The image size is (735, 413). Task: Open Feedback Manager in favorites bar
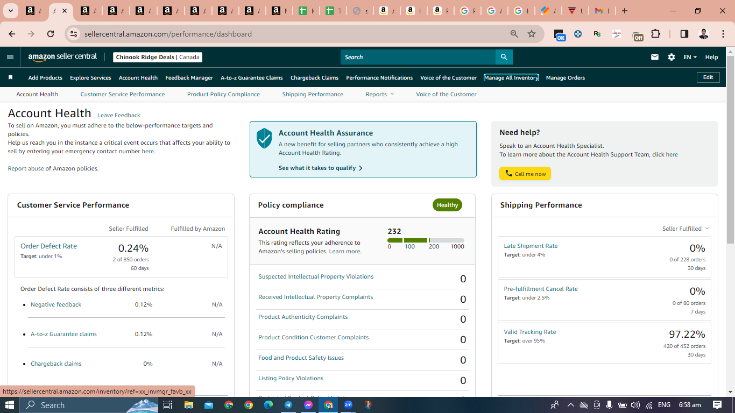189,77
